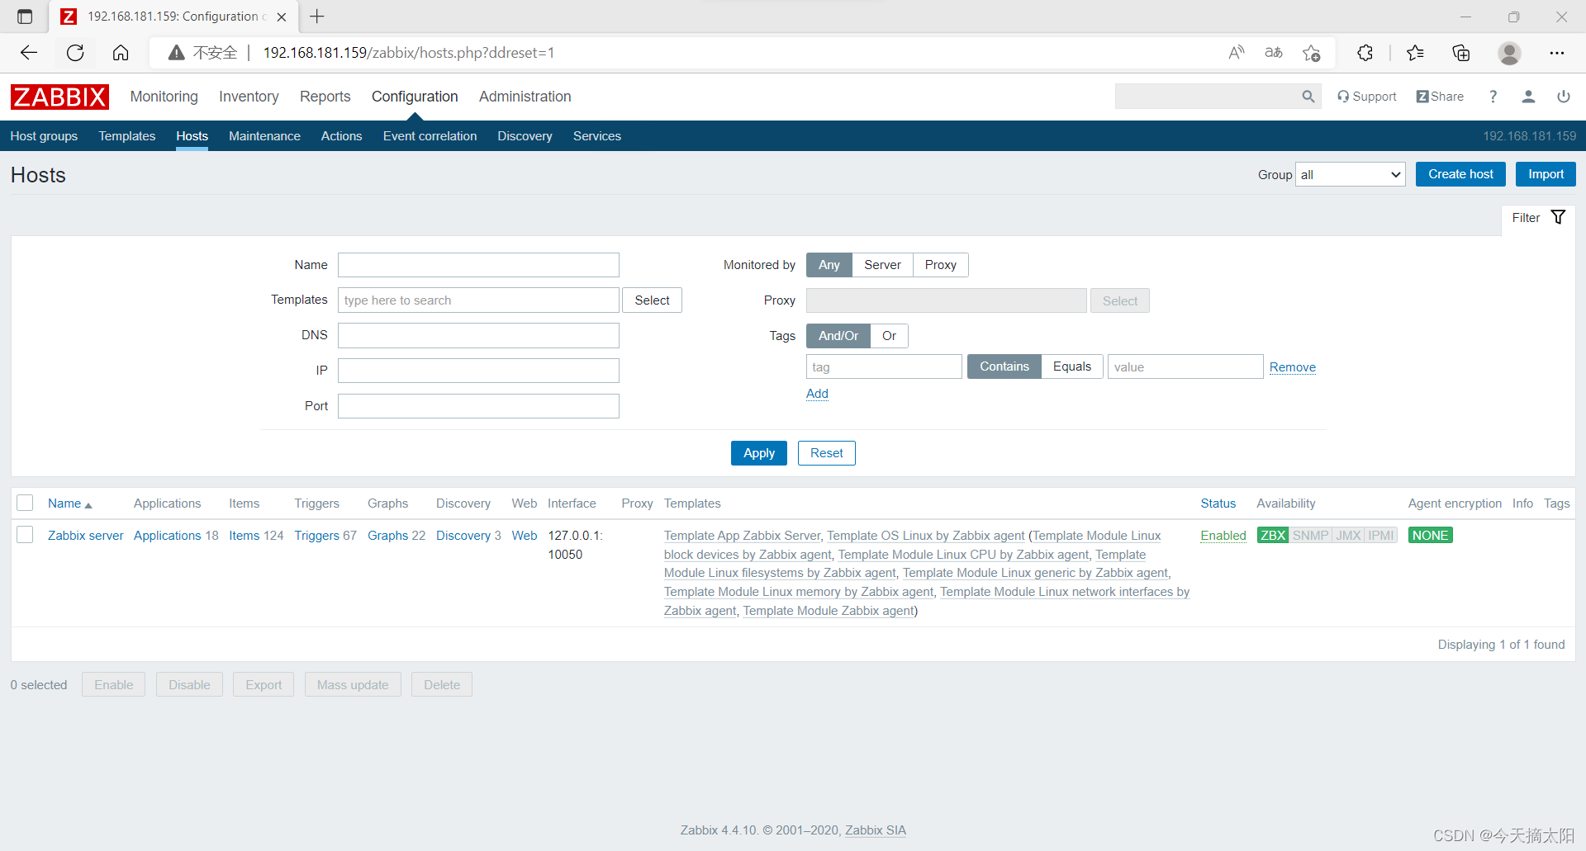
Task: Toggle the Filter funnel icon
Action: pos(1559,217)
